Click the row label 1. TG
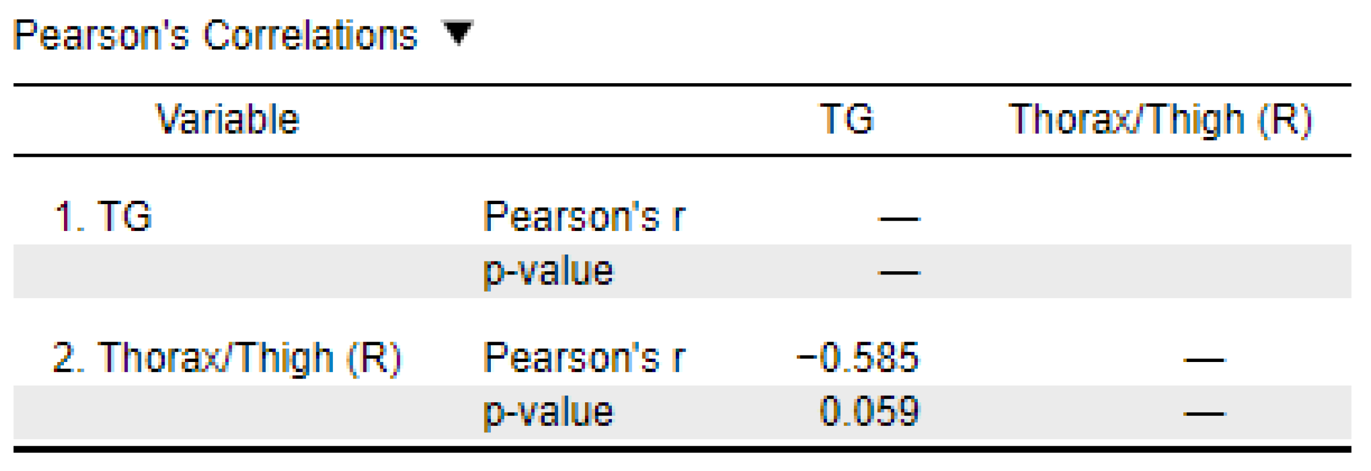 103,216
